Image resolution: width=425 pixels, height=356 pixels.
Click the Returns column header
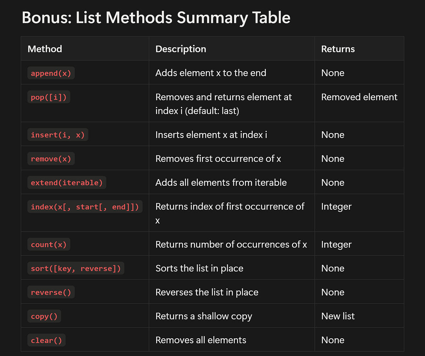(x=338, y=49)
